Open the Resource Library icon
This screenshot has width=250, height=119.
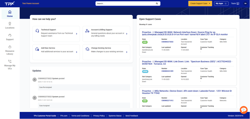click(10, 47)
